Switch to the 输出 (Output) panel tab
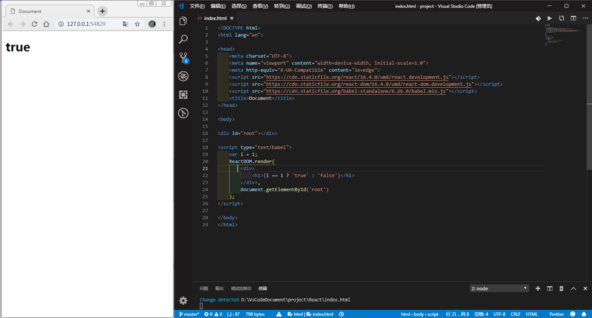Viewport: 592px width, 318px height. tap(220, 289)
